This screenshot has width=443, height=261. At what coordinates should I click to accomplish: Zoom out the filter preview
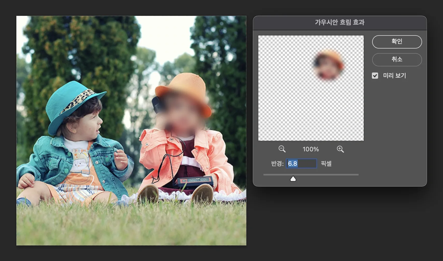click(282, 149)
